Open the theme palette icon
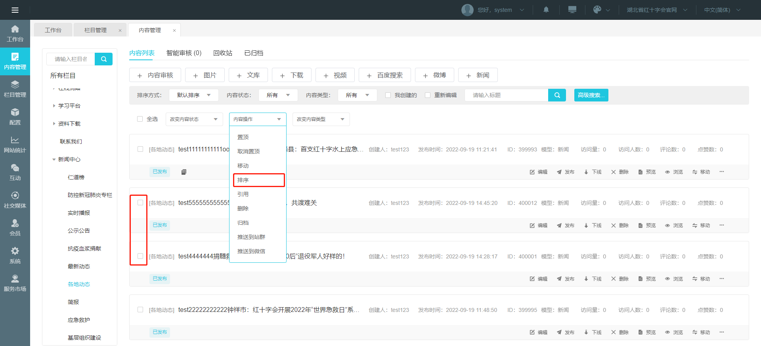The height and width of the screenshot is (346, 761). pos(597,10)
